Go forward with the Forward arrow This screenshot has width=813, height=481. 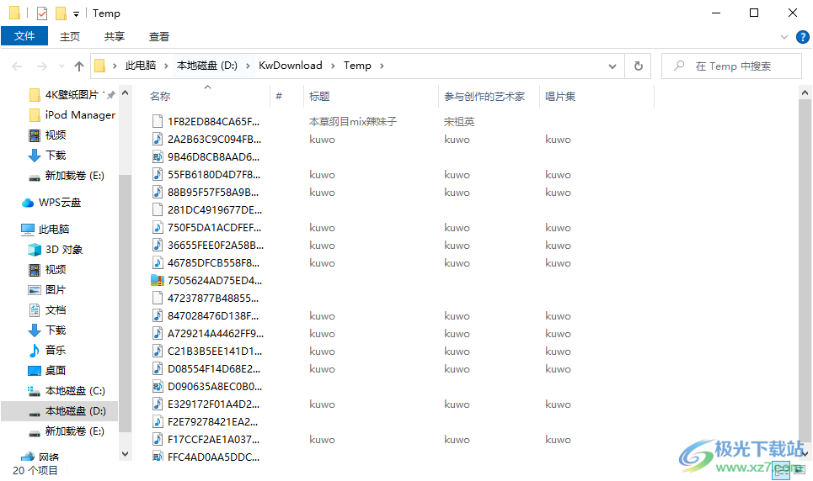coord(42,66)
